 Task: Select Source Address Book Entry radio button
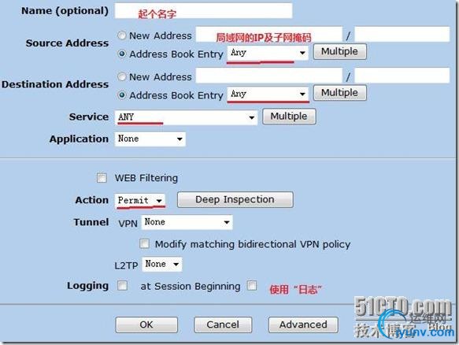[122, 54]
